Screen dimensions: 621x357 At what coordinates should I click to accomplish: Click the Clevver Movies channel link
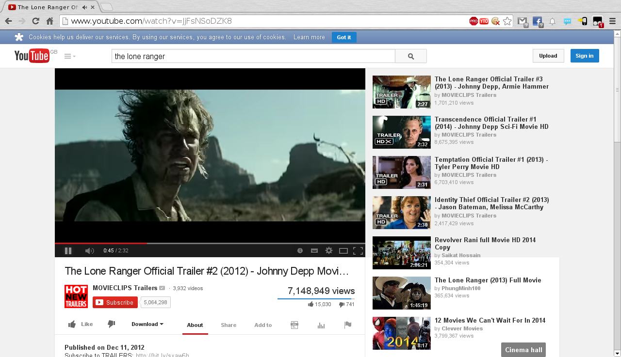pyautogui.click(x=462, y=328)
